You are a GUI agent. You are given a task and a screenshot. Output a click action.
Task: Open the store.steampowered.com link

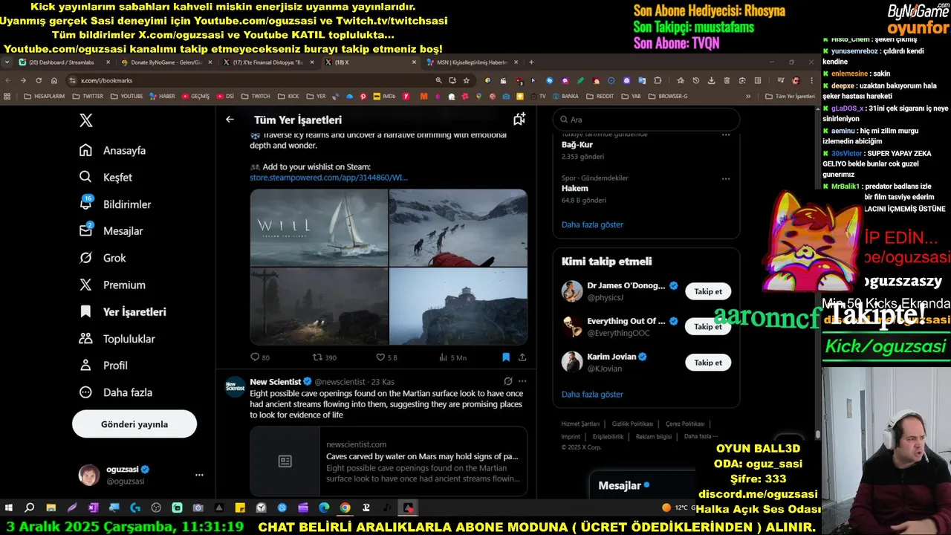pyautogui.click(x=328, y=178)
